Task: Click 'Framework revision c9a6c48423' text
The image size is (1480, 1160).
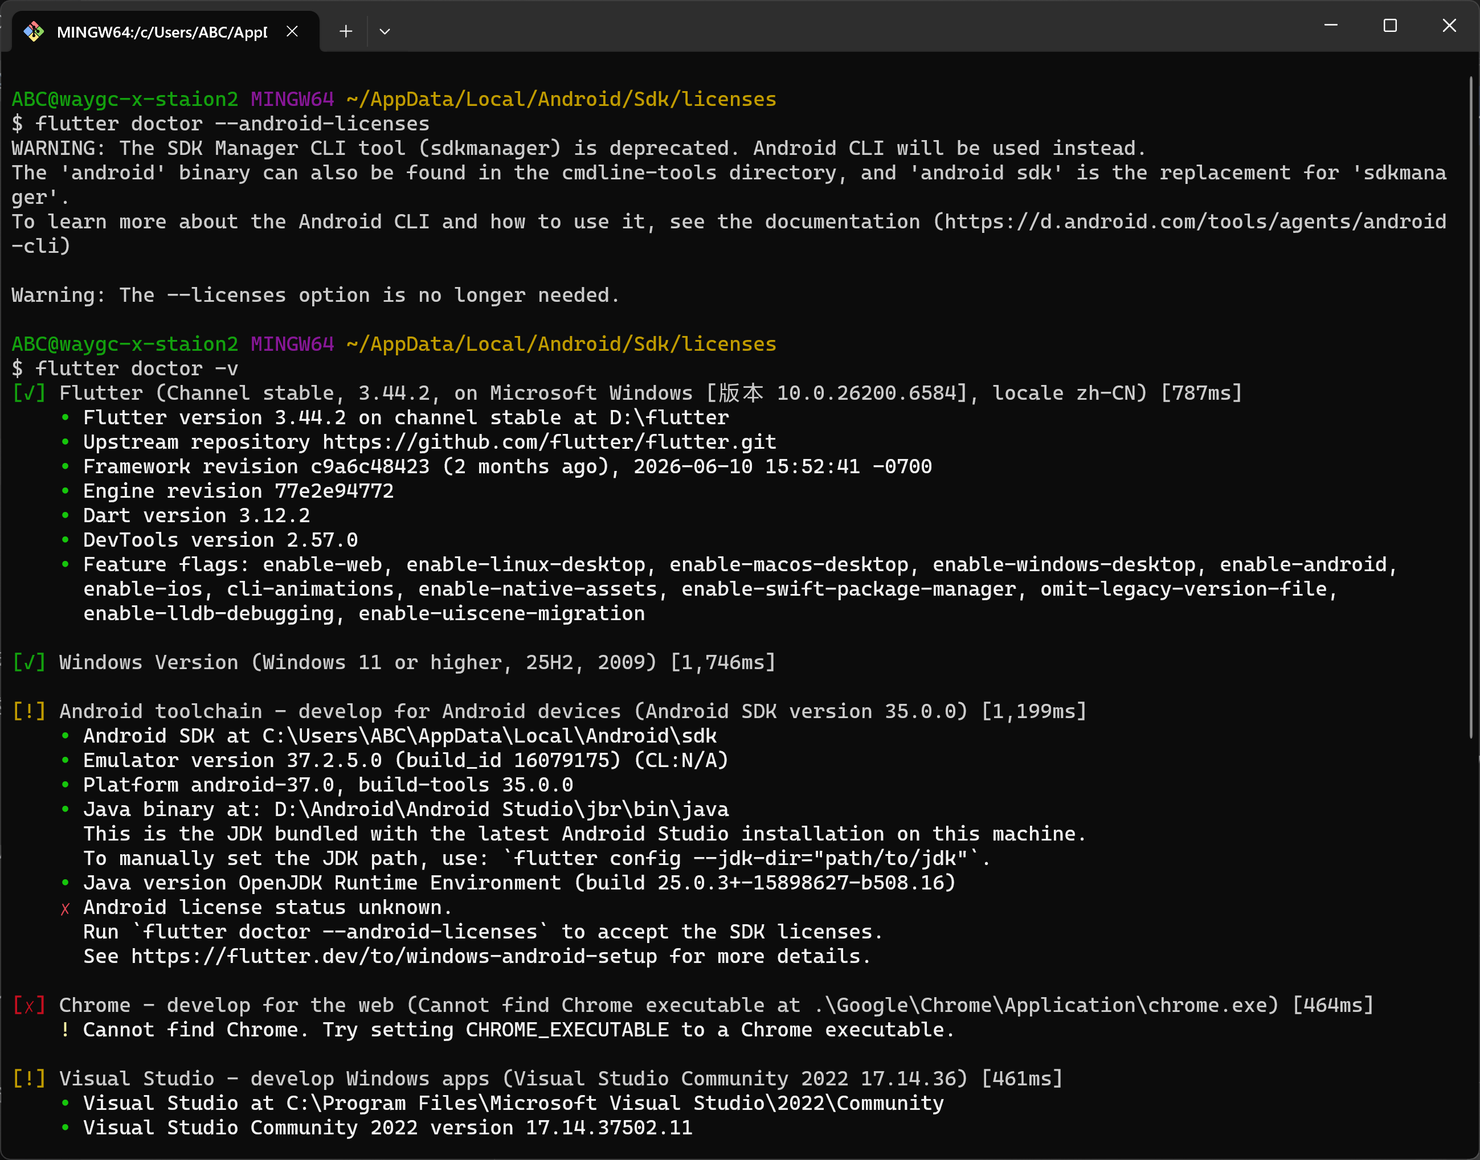Action: (256, 466)
